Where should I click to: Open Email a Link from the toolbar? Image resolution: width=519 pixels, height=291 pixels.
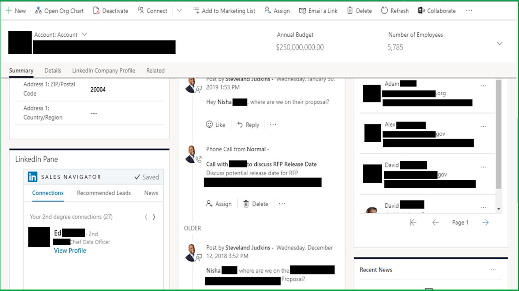[x=318, y=11]
